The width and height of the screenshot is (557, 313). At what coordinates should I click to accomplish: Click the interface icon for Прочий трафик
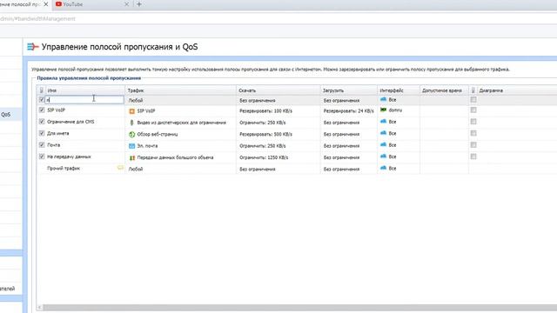point(383,168)
